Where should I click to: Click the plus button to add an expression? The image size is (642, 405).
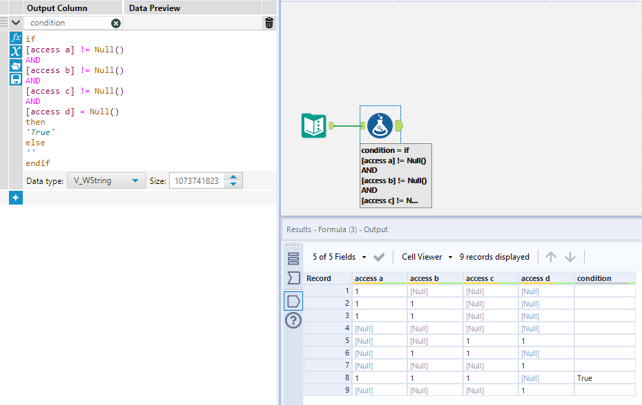[x=15, y=198]
